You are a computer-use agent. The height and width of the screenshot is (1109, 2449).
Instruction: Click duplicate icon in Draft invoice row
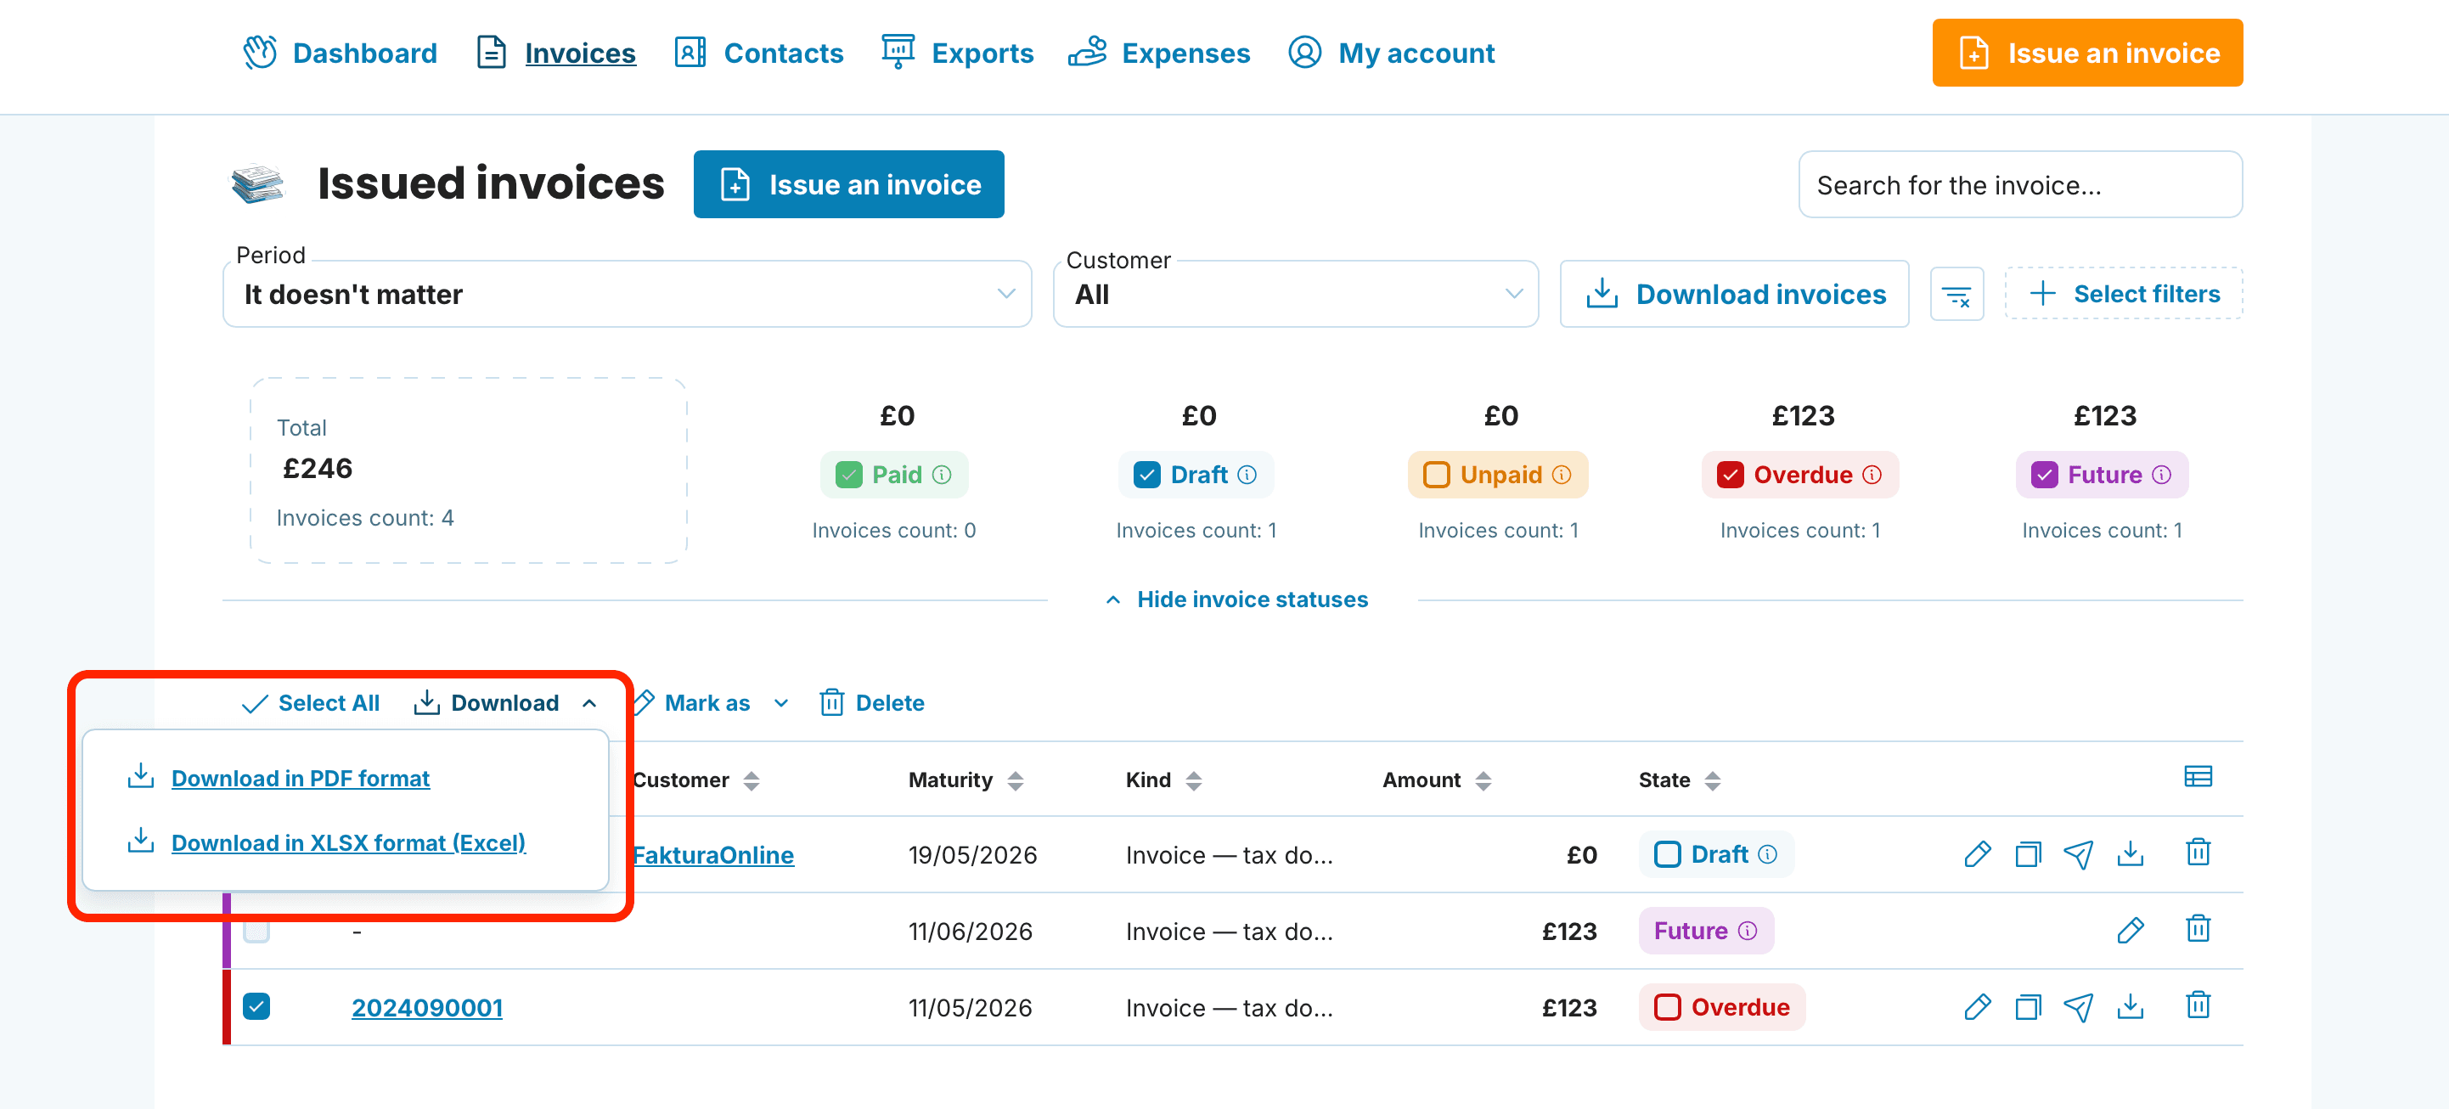click(x=2027, y=853)
